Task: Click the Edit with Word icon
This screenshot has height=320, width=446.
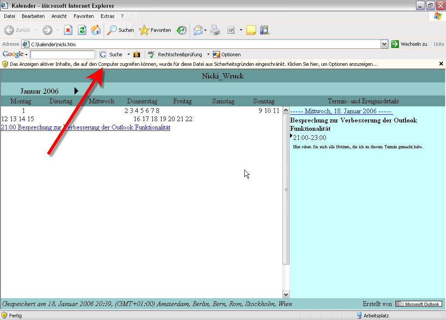Action: pos(231,30)
